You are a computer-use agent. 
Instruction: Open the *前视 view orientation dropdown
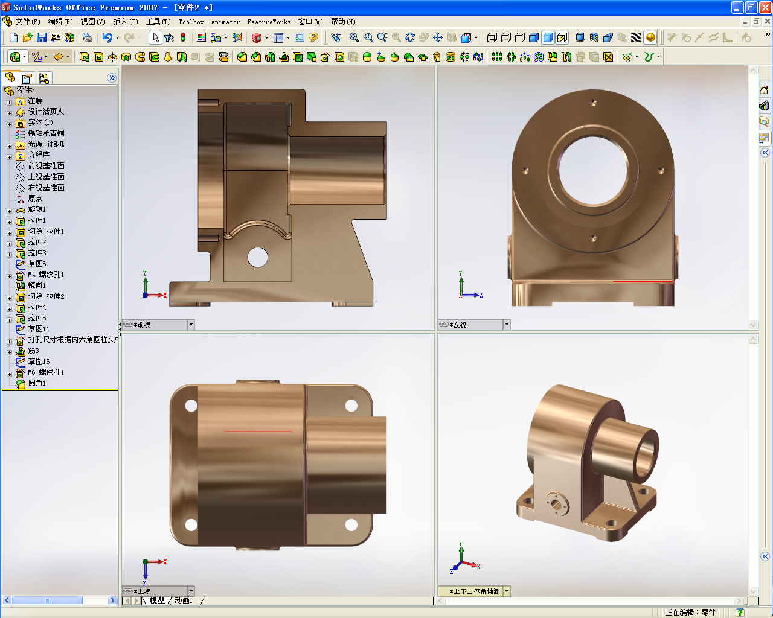pyautogui.click(x=191, y=325)
